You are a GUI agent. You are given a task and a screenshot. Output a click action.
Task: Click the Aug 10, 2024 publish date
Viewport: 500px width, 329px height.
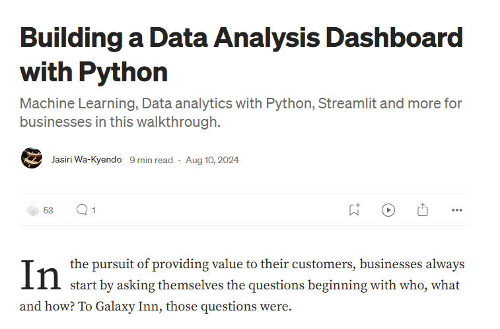[212, 160]
